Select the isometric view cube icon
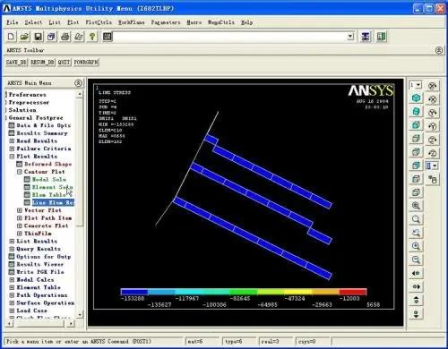 point(416,98)
